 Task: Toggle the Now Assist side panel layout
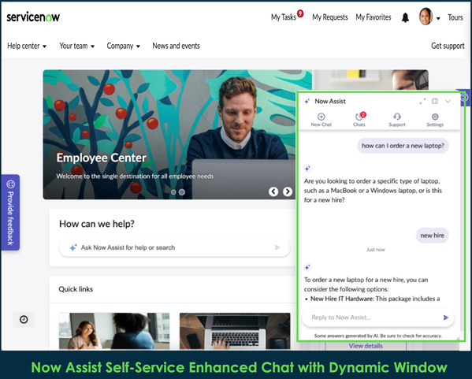[435, 101]
